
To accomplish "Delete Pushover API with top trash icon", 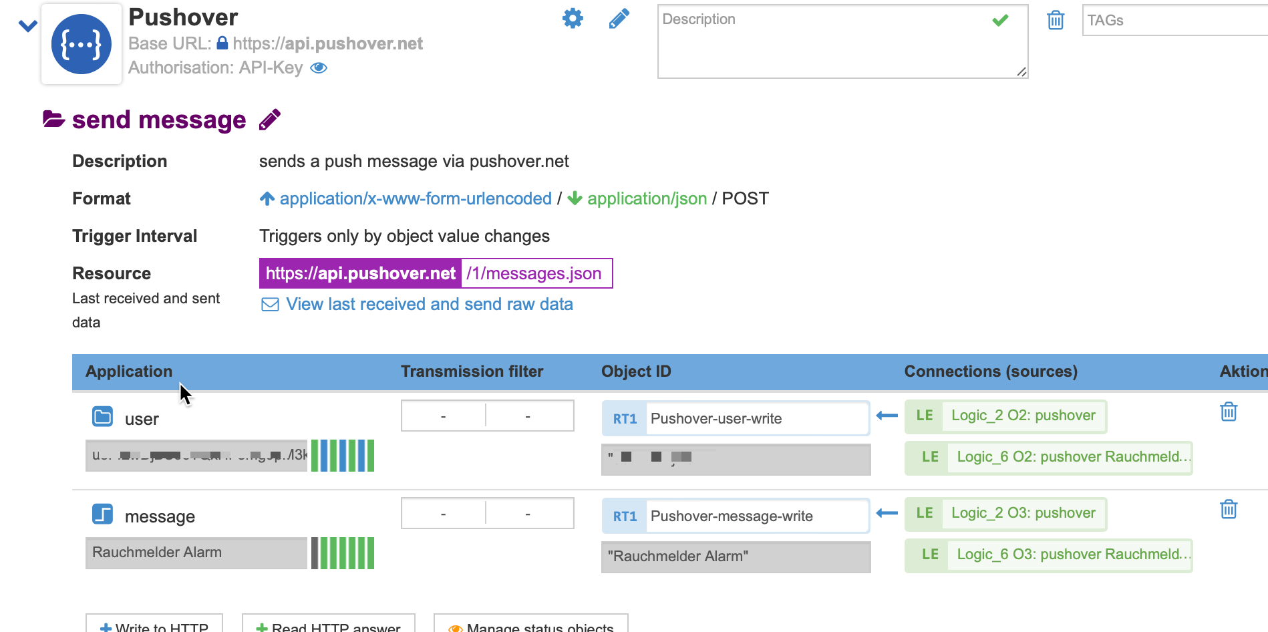I will click(x=1056, y=20).
